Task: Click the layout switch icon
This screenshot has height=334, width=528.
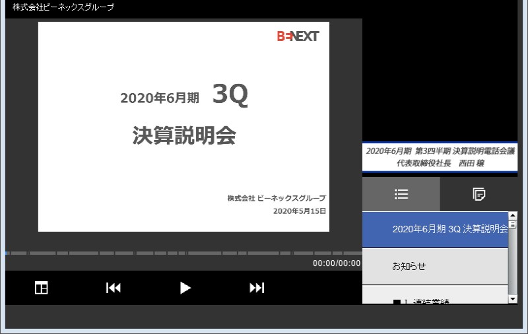Action: (42, 288)
